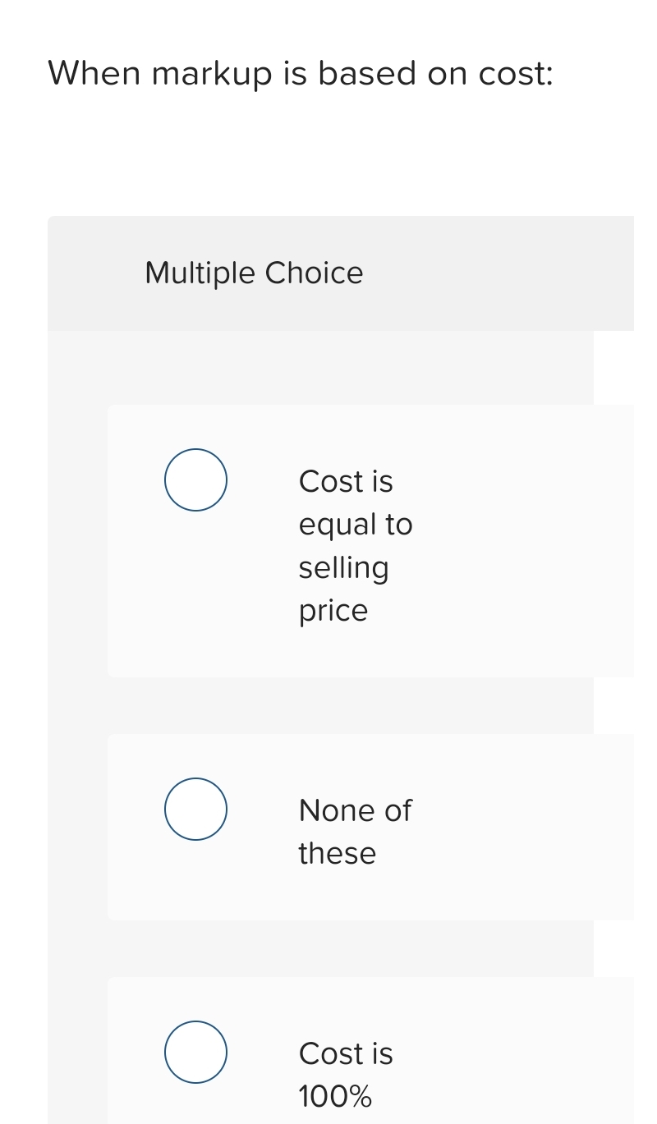Select the radio button for Cost is equal to selling price
The image size is (657, 1124).
tap(195, 479)
